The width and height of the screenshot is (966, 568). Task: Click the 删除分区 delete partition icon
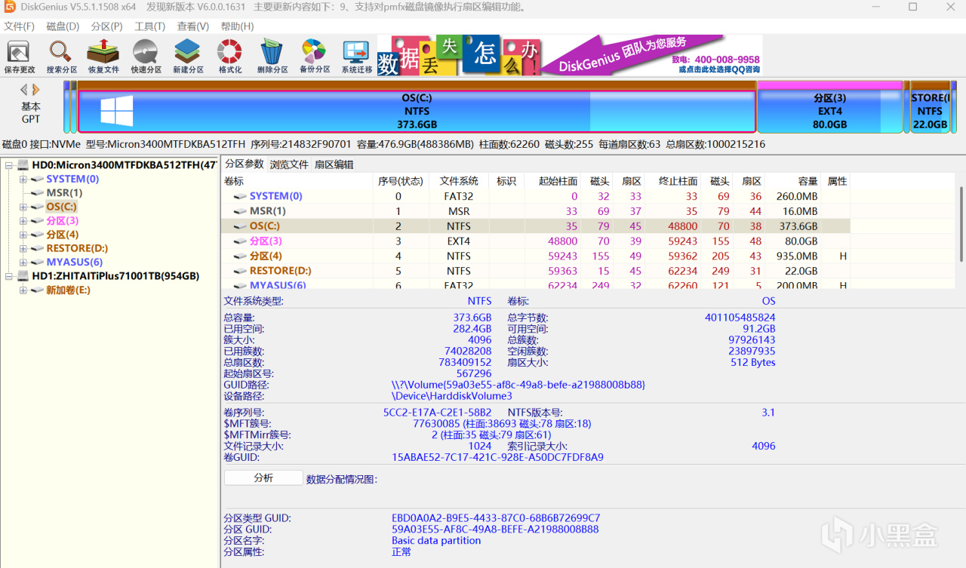pos(272,57)
